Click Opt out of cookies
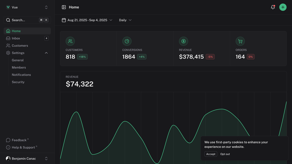The image size is (292, 164). click(x=225, y=154)
